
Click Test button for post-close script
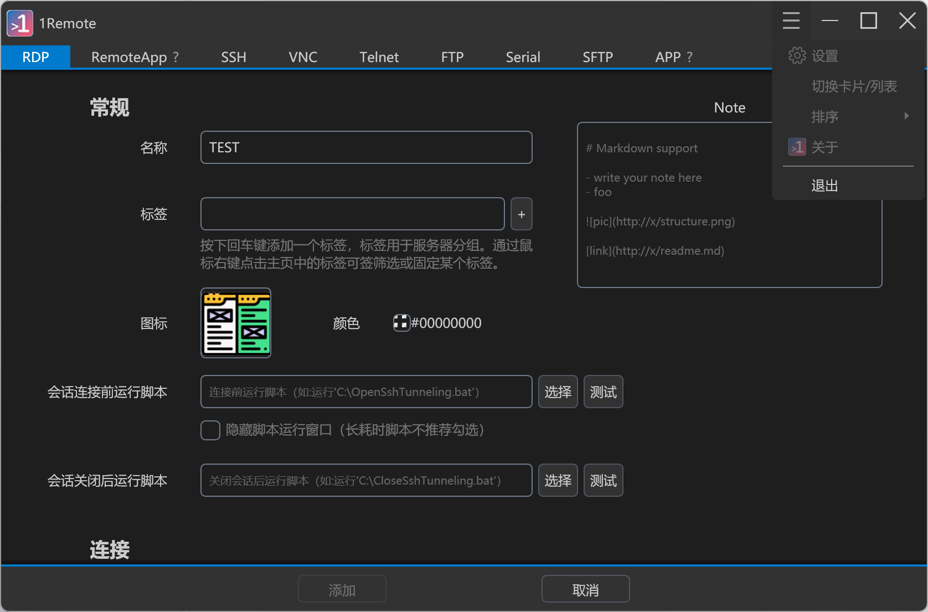click(x=603, y=481)
